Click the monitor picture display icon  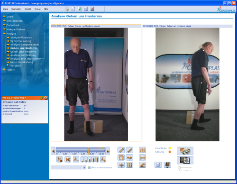167,165
